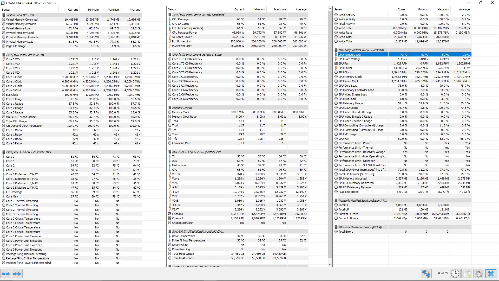Click the expand-columns double arrow button

pyautogui.click(x=6, y=274)
